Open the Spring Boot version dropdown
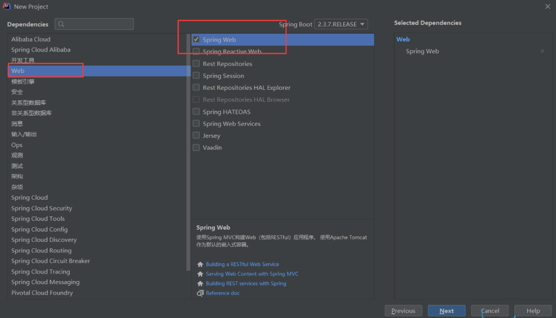The image size is (556, 318). tap(341, 24)
